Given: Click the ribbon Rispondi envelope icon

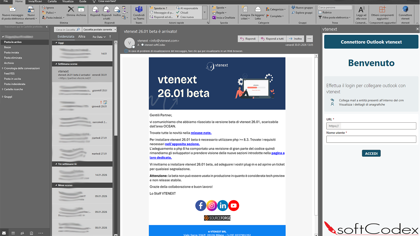Looking at the screenshot, I should point(95,9).
